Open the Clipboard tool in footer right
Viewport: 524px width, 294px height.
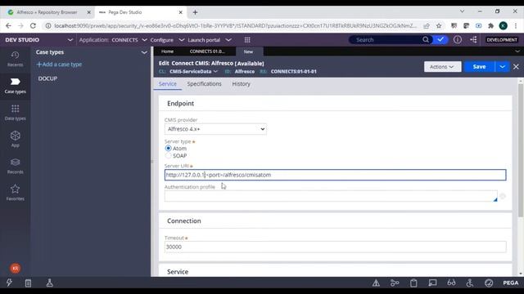pyautogui.click(x=413, y=283)
